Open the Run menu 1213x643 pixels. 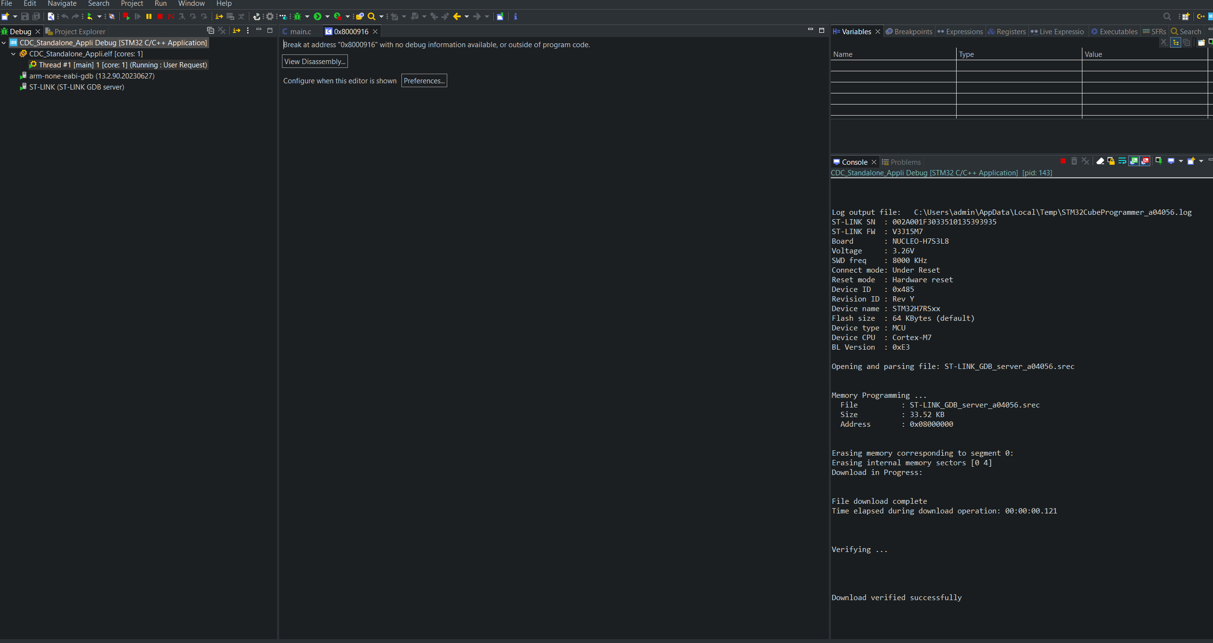[x=160, y=3]
